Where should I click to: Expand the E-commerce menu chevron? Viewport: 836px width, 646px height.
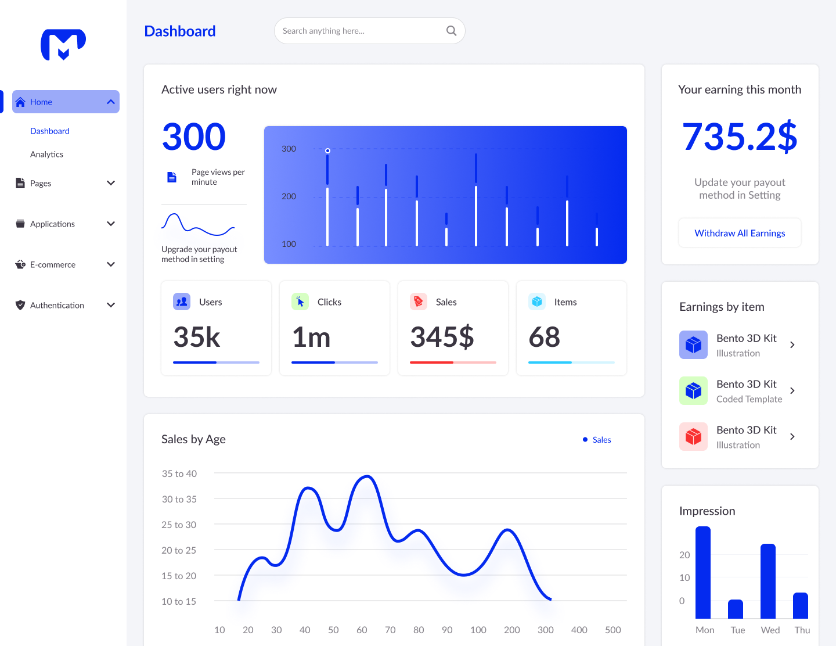(x=111, y=264)
